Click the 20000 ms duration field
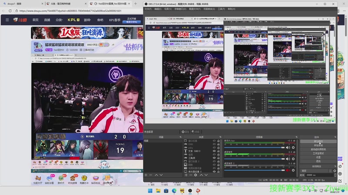The height and width of the screenshot is (195, 348). pos(319,175)
